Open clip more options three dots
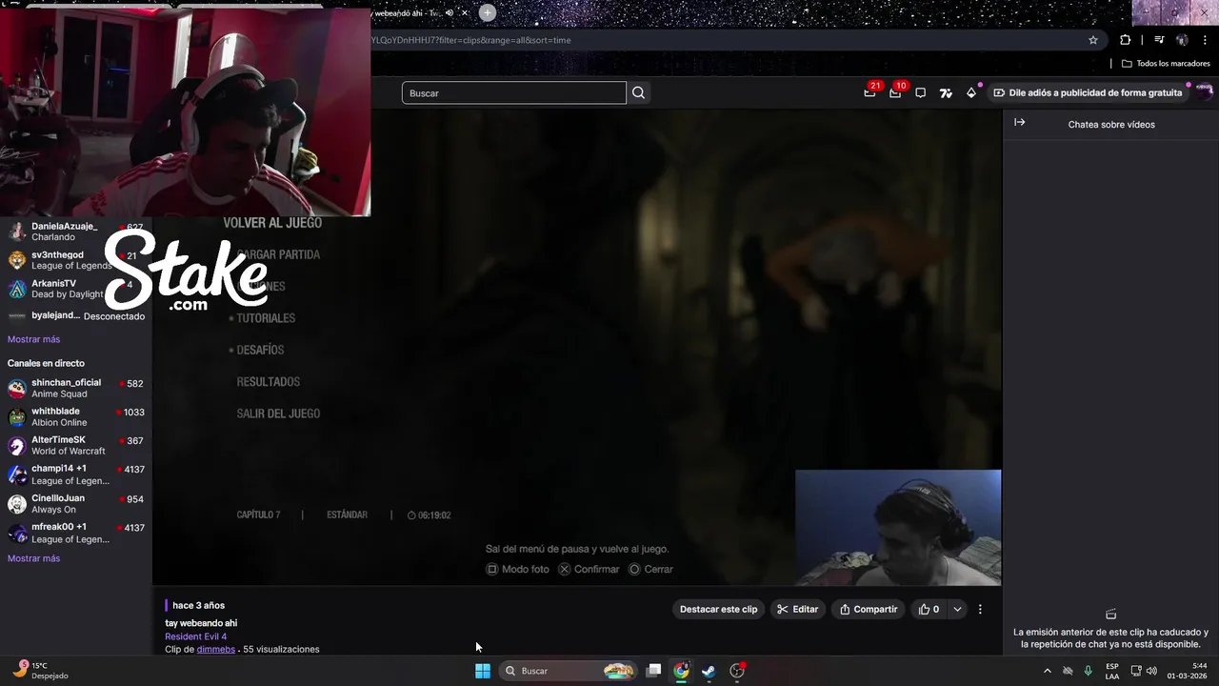 point(980,609)
